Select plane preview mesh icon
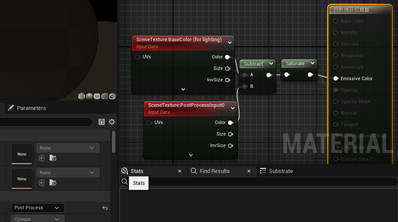Screen dimensions: 398x222 tap(97, 96)
